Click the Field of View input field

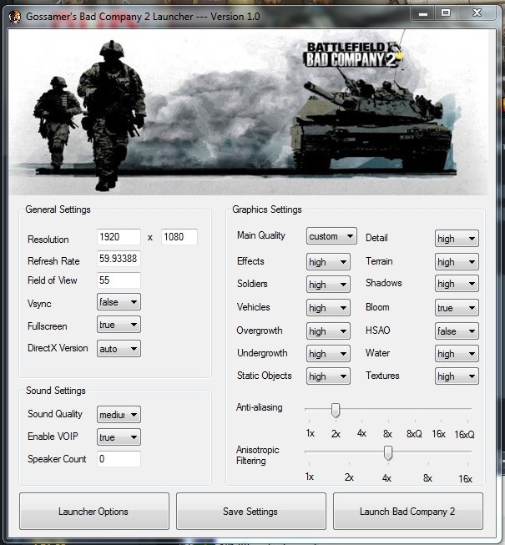pos(119,280)
